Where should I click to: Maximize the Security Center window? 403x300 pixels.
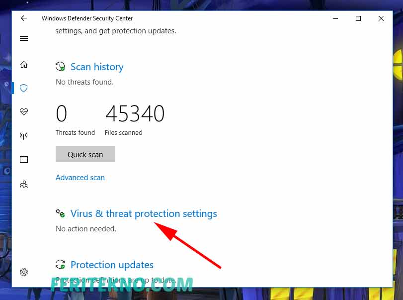[358, 18]
